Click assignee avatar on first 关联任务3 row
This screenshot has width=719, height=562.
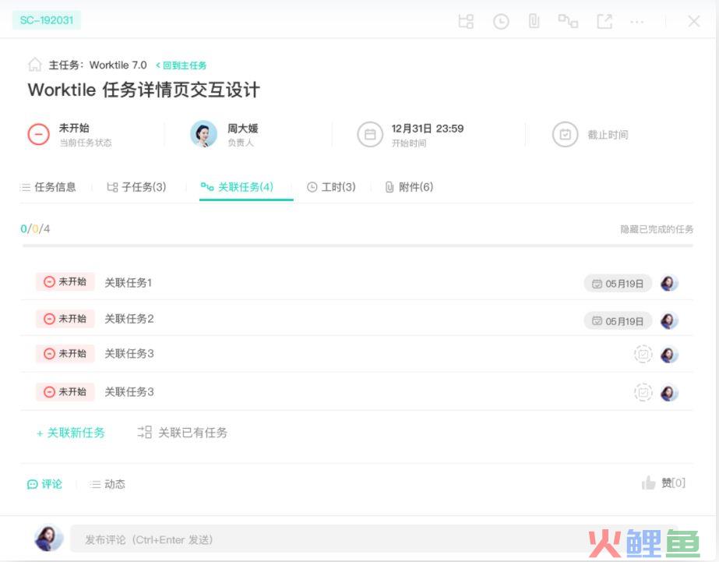tap(669, 355)
